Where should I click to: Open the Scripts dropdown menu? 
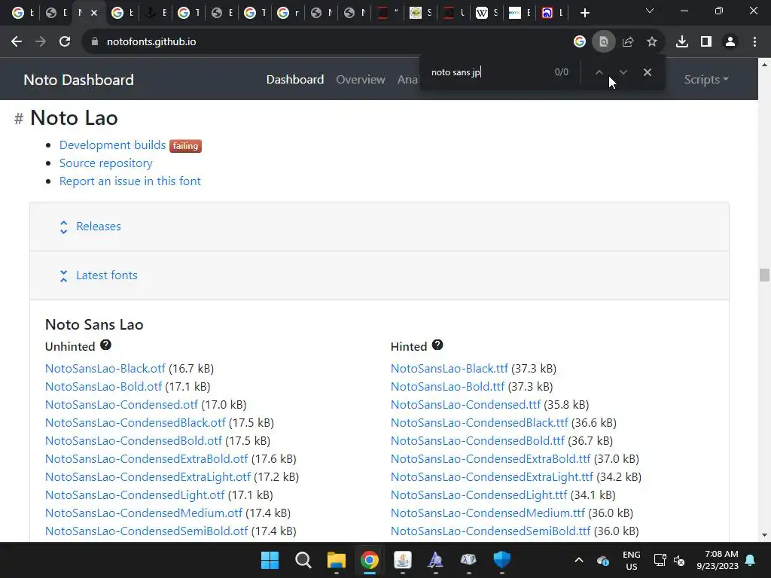706,80
